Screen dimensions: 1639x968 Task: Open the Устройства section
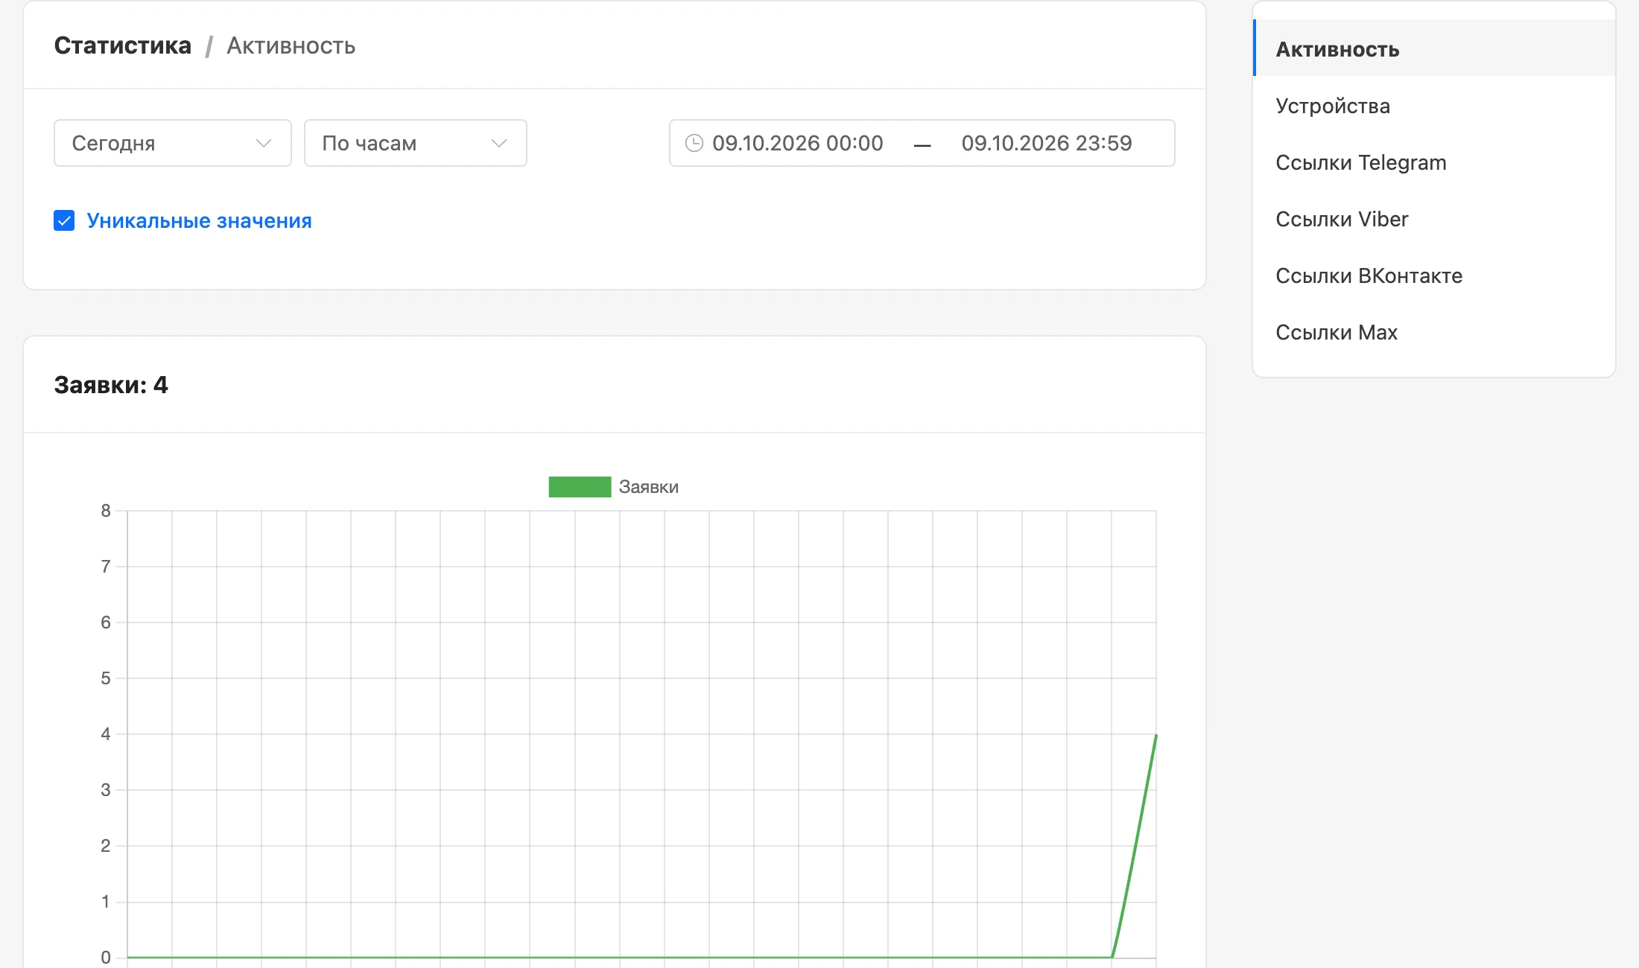tap(1434, 106)
